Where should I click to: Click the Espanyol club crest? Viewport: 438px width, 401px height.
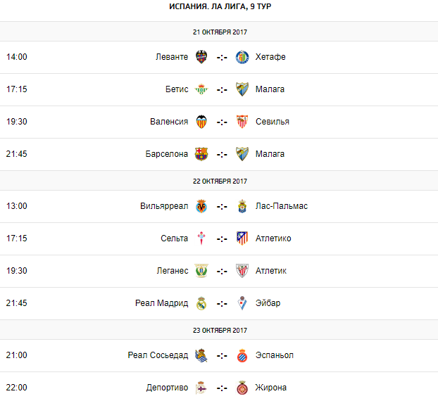pos(242,355)
